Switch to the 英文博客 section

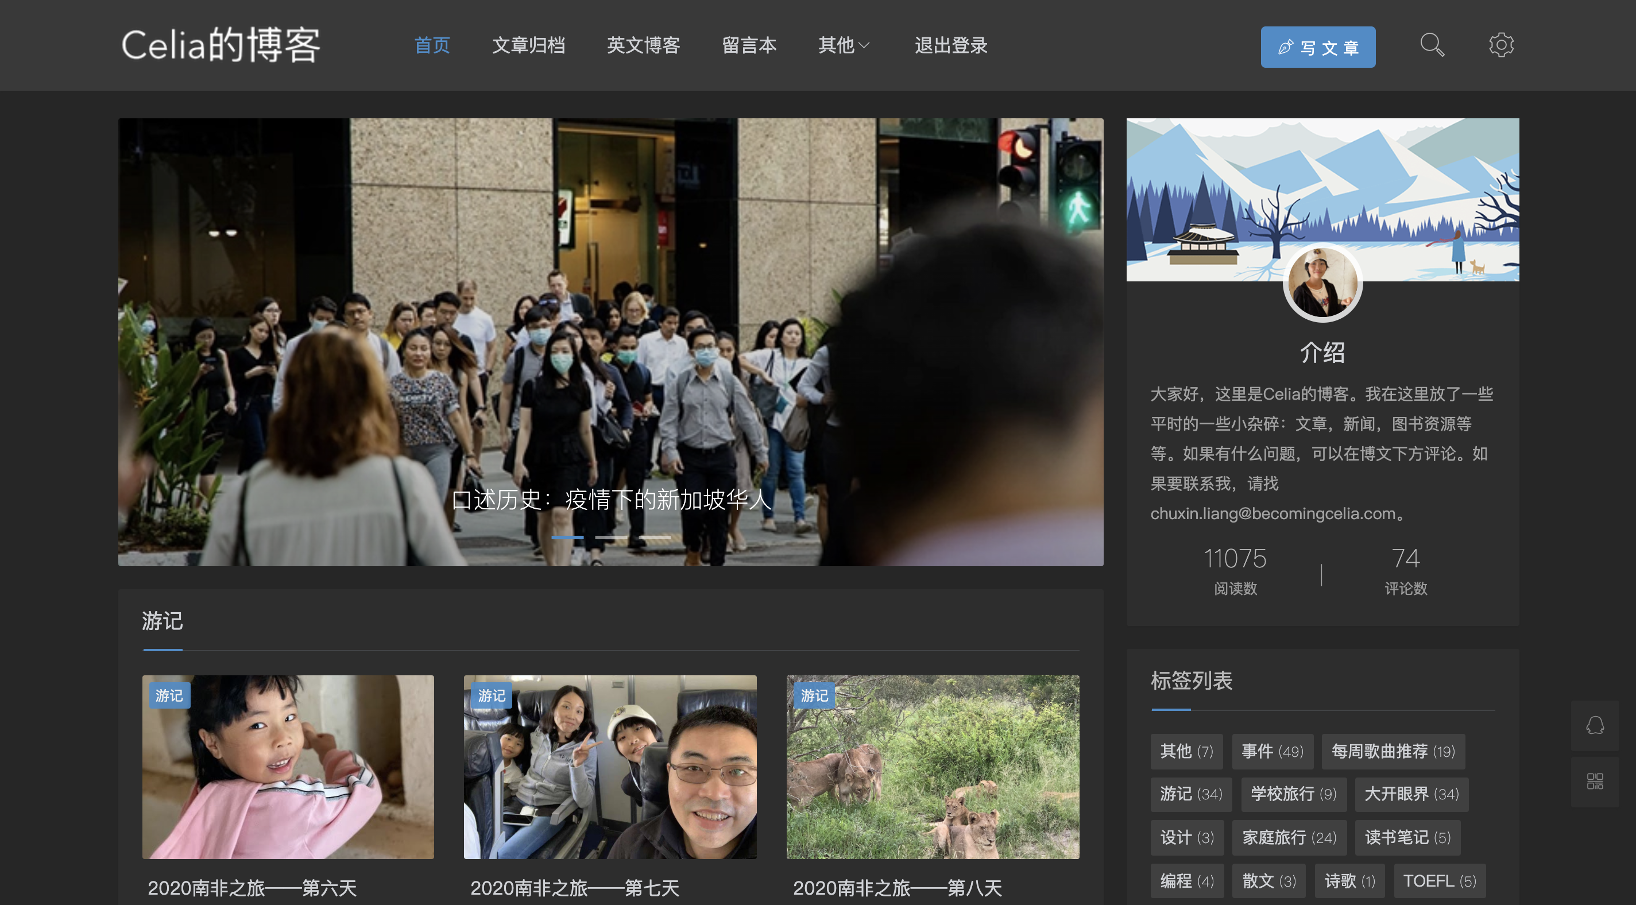643,45
